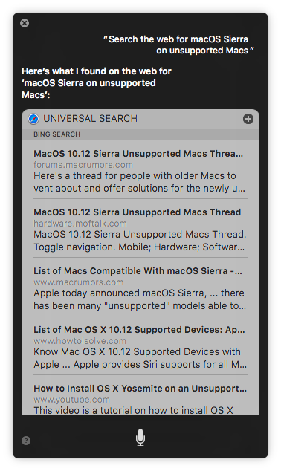Viewport: 281px width, 471px height.
Task: Click the hardware.moftalk.com URL text
Action: tap(80, 224)
